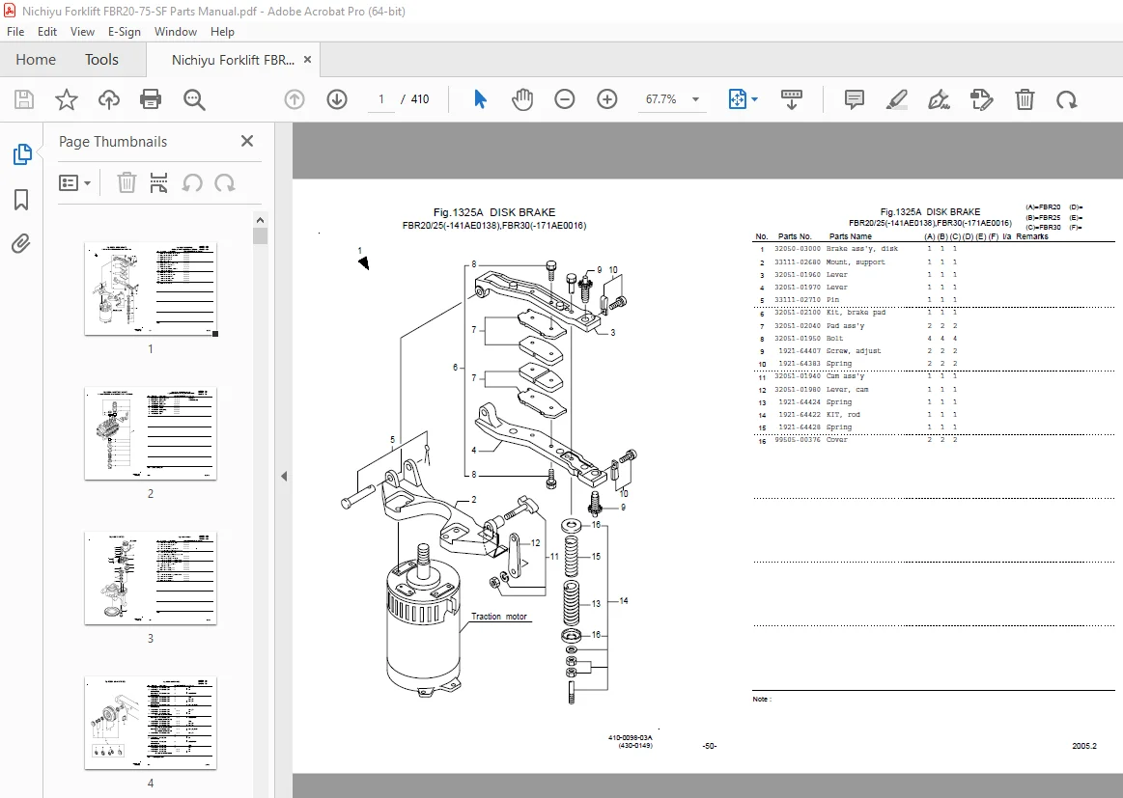Go to previous page arrow
Viewport: 1123px width, 798px height.
click(295, 99)
